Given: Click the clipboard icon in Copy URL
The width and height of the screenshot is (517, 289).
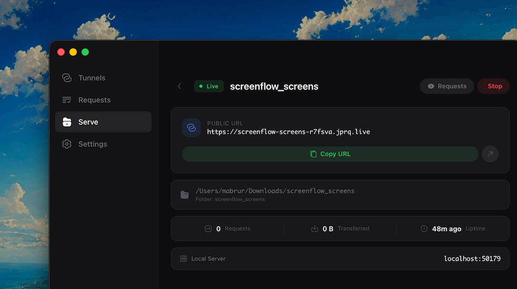Looking at the screenshot, I should tap(313, 154).
